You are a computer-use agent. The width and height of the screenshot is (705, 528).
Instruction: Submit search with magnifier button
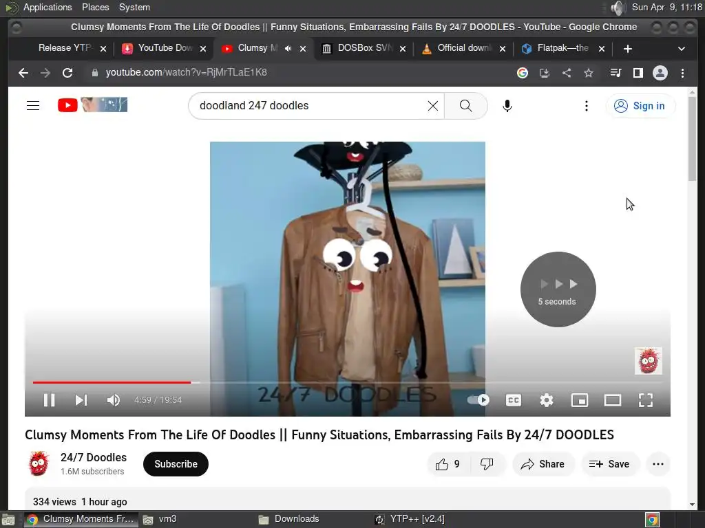tap(466, 105)
